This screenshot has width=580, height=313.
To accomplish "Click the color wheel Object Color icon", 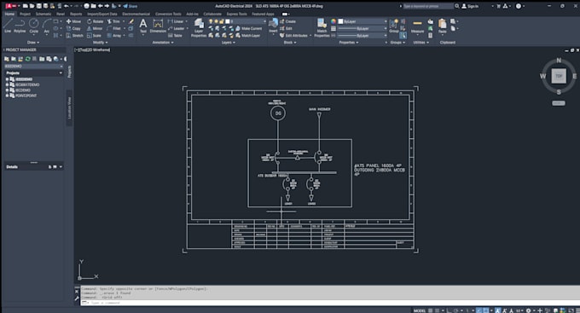I will 333,21.
